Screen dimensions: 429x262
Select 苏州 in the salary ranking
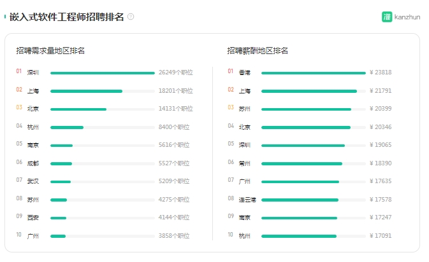[245, 109]
